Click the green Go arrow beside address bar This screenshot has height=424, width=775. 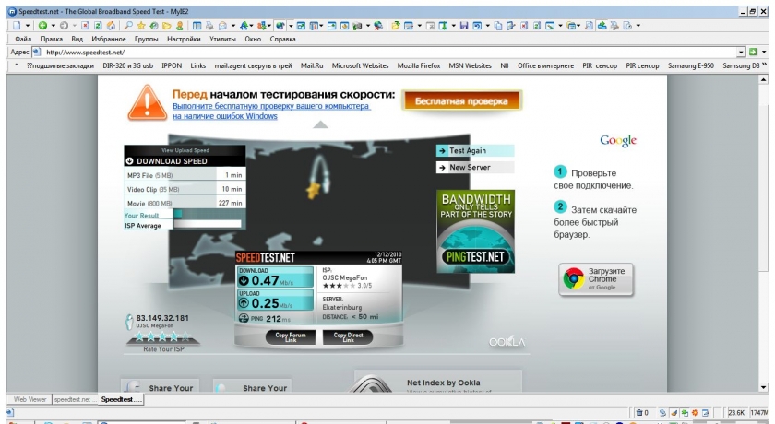click(753, 52)
